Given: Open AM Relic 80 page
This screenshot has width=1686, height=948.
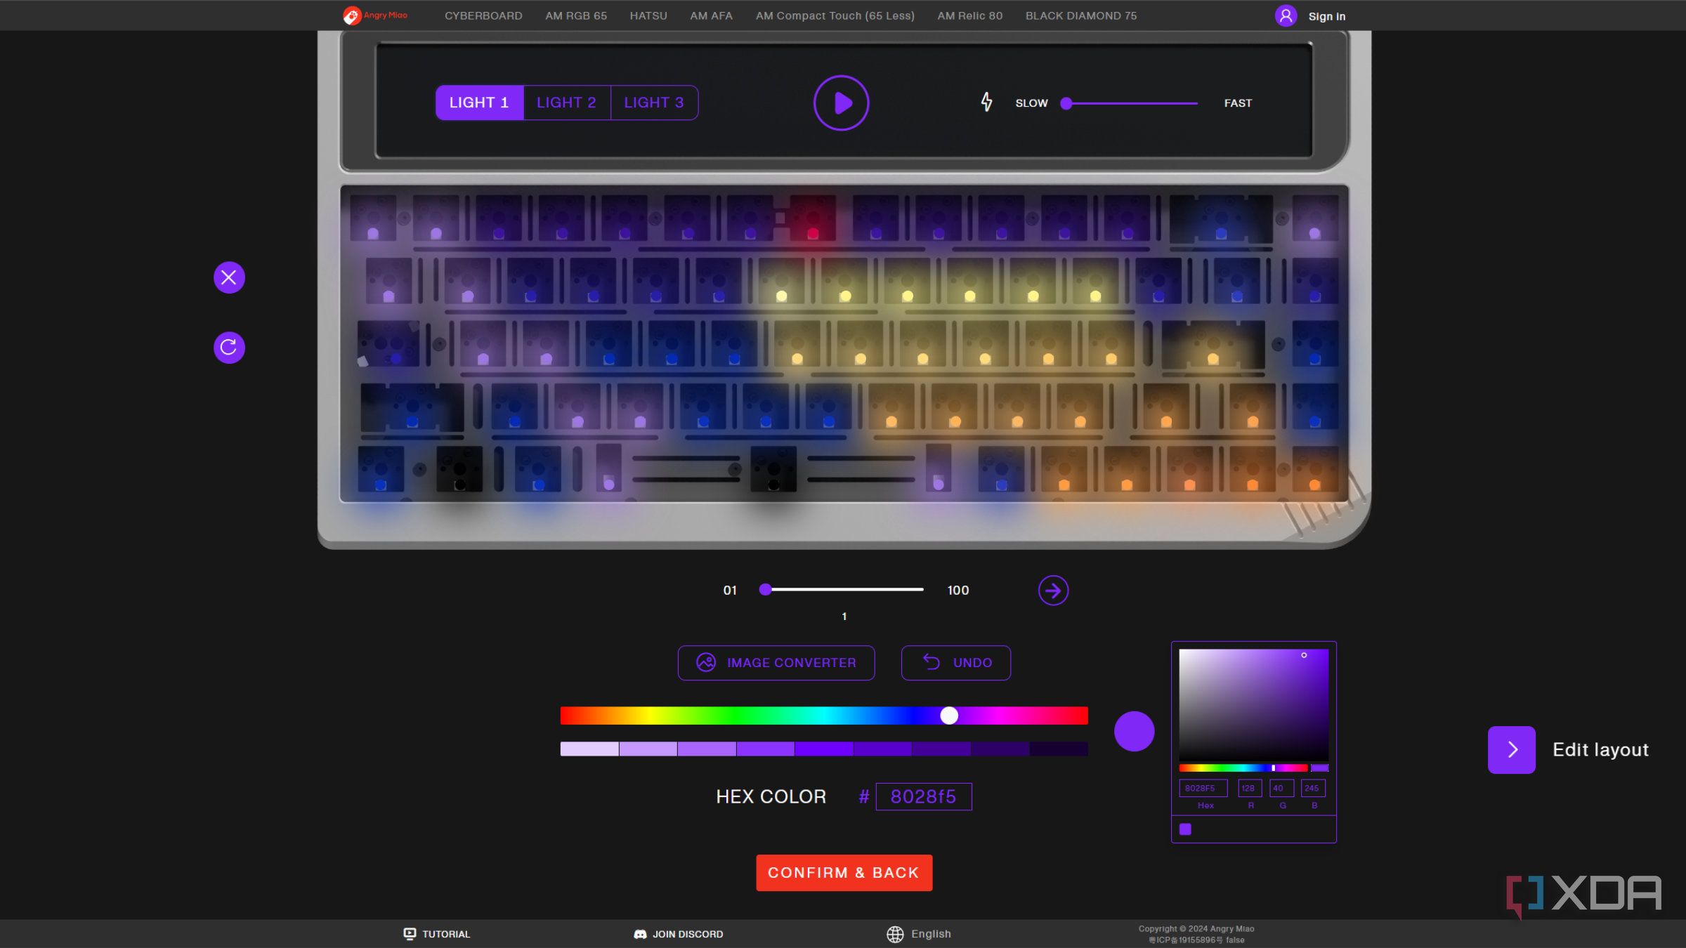Looking at the screenshot, I should [969, 15].
